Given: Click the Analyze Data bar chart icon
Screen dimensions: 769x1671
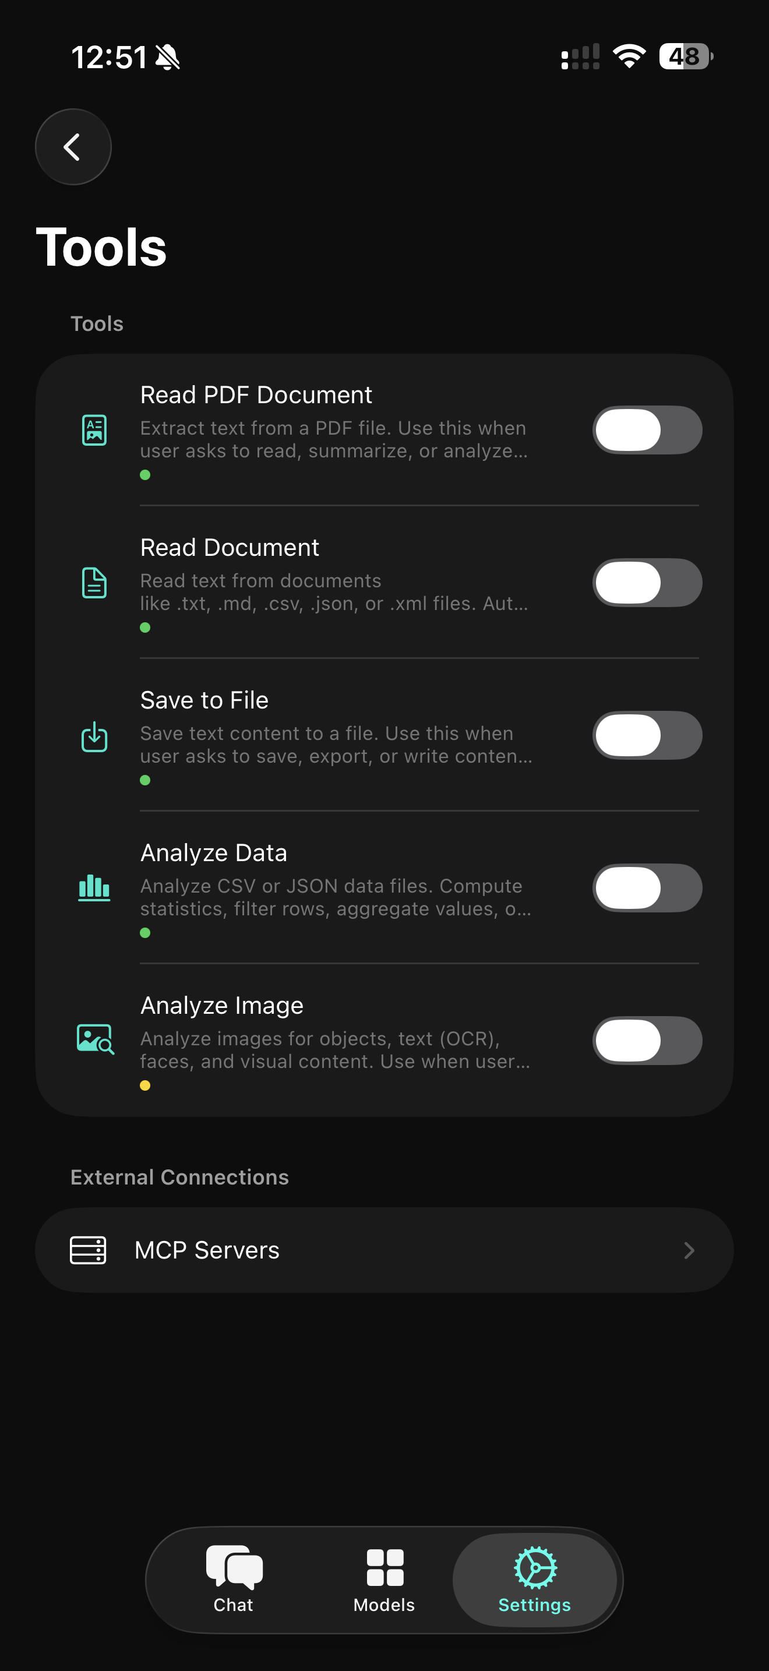Looking at the screenshot, I should point(94,889).
